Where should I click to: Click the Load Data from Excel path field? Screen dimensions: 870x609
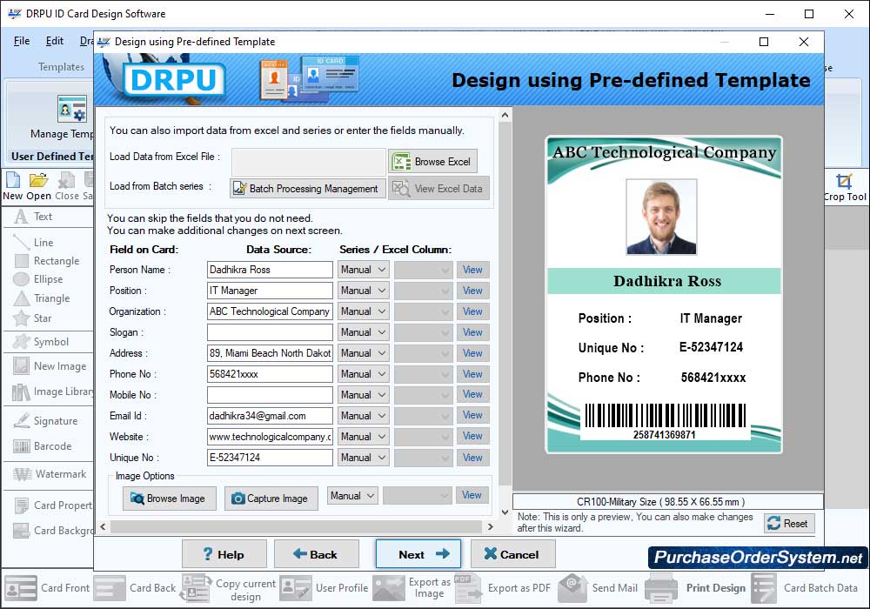309,162
